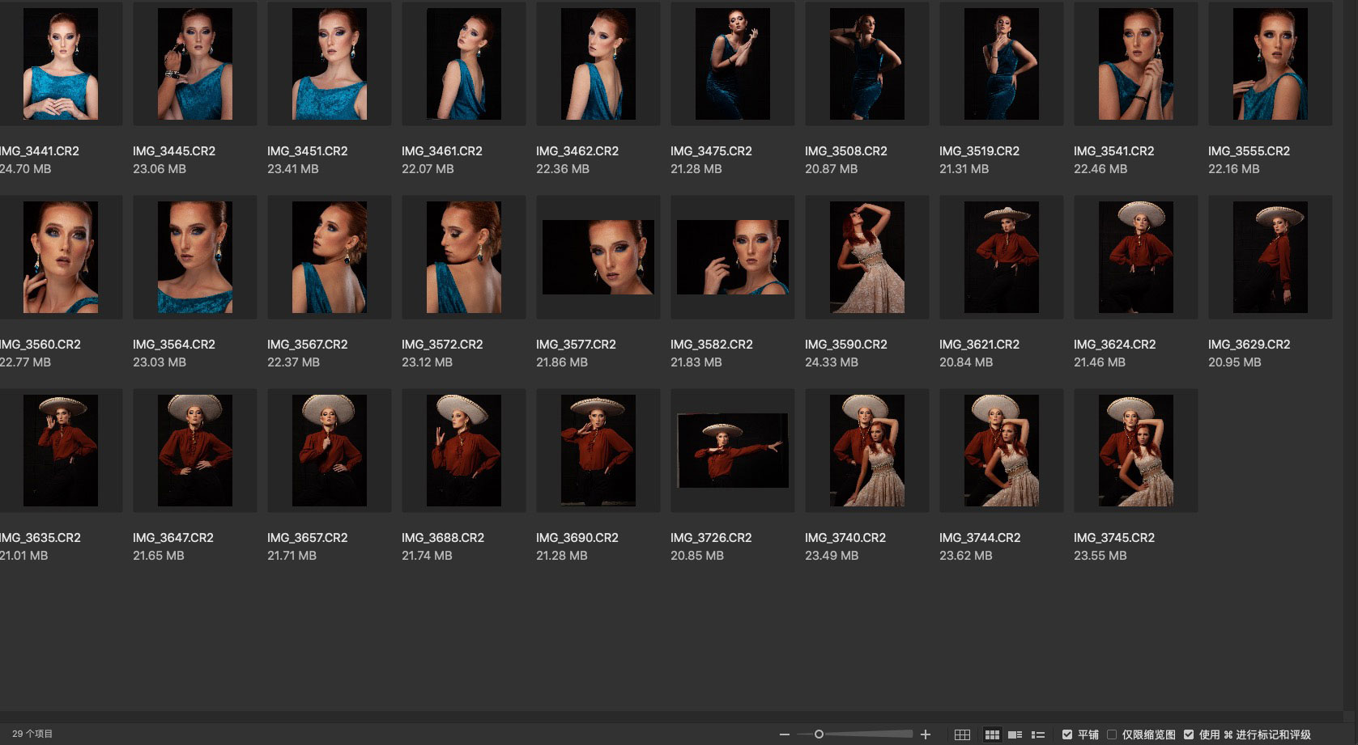The height and width of the screenshot is (745, 1358).
Task: Switch to details view layout
Action: (1015, 734)
